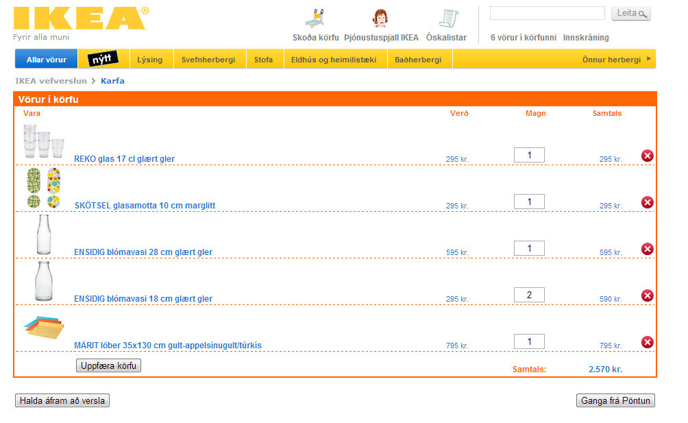Go to Eldhús og heimilistæki section
This screenshot has height=423, width=688.
[334, 60]
